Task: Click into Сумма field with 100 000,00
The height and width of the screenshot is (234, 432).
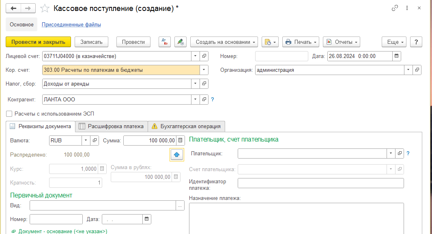Action: [150, 140]
